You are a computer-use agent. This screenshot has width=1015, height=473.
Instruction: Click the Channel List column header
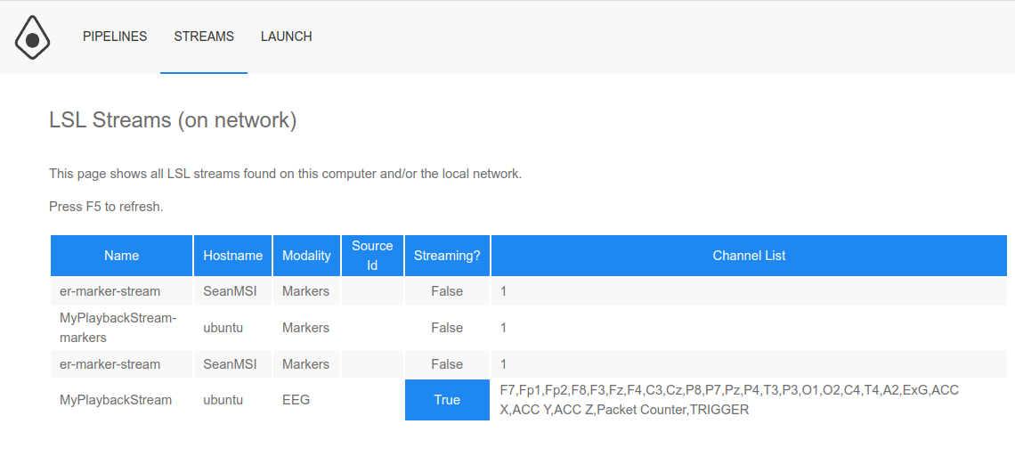coord(749,256)
